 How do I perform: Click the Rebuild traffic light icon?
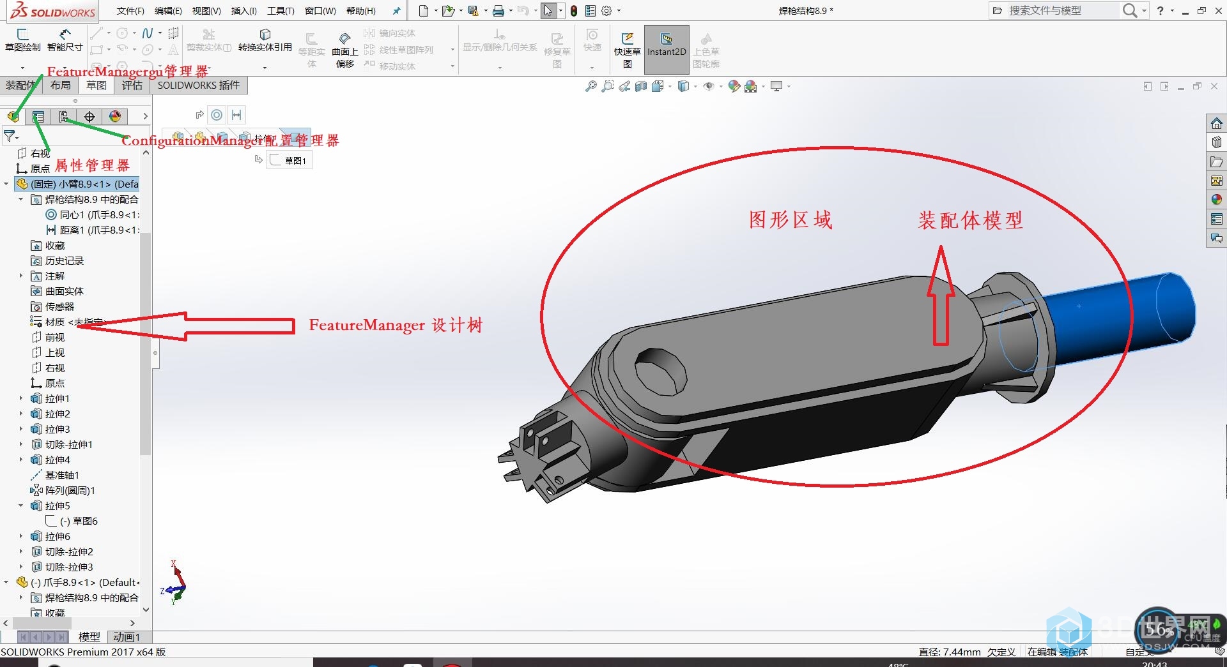tap(574, 11)
